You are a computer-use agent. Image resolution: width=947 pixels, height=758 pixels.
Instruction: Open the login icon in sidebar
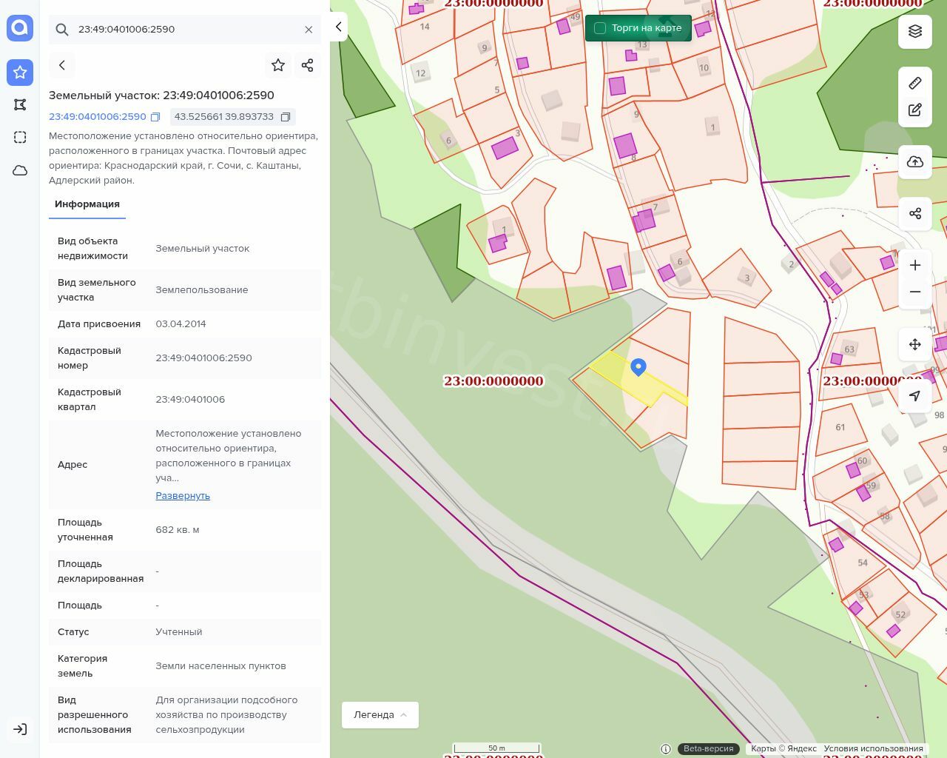(x=20, y=729)
